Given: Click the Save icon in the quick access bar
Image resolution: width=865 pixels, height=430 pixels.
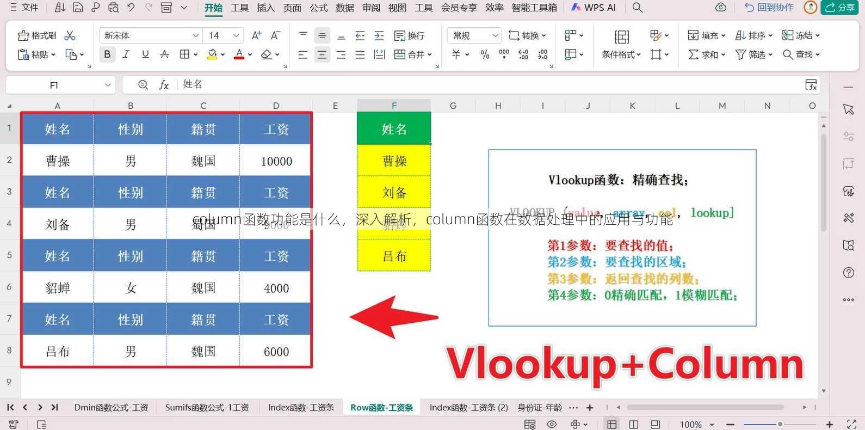Looking at the screenshot, I should pyautogui.click(x=78, y=8).
